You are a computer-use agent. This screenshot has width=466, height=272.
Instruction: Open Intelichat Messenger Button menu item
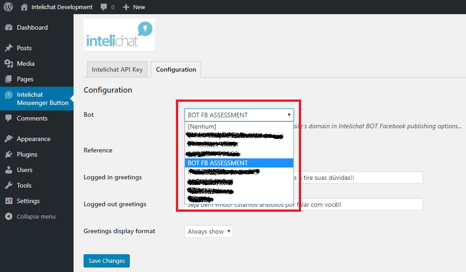(37, 99)
